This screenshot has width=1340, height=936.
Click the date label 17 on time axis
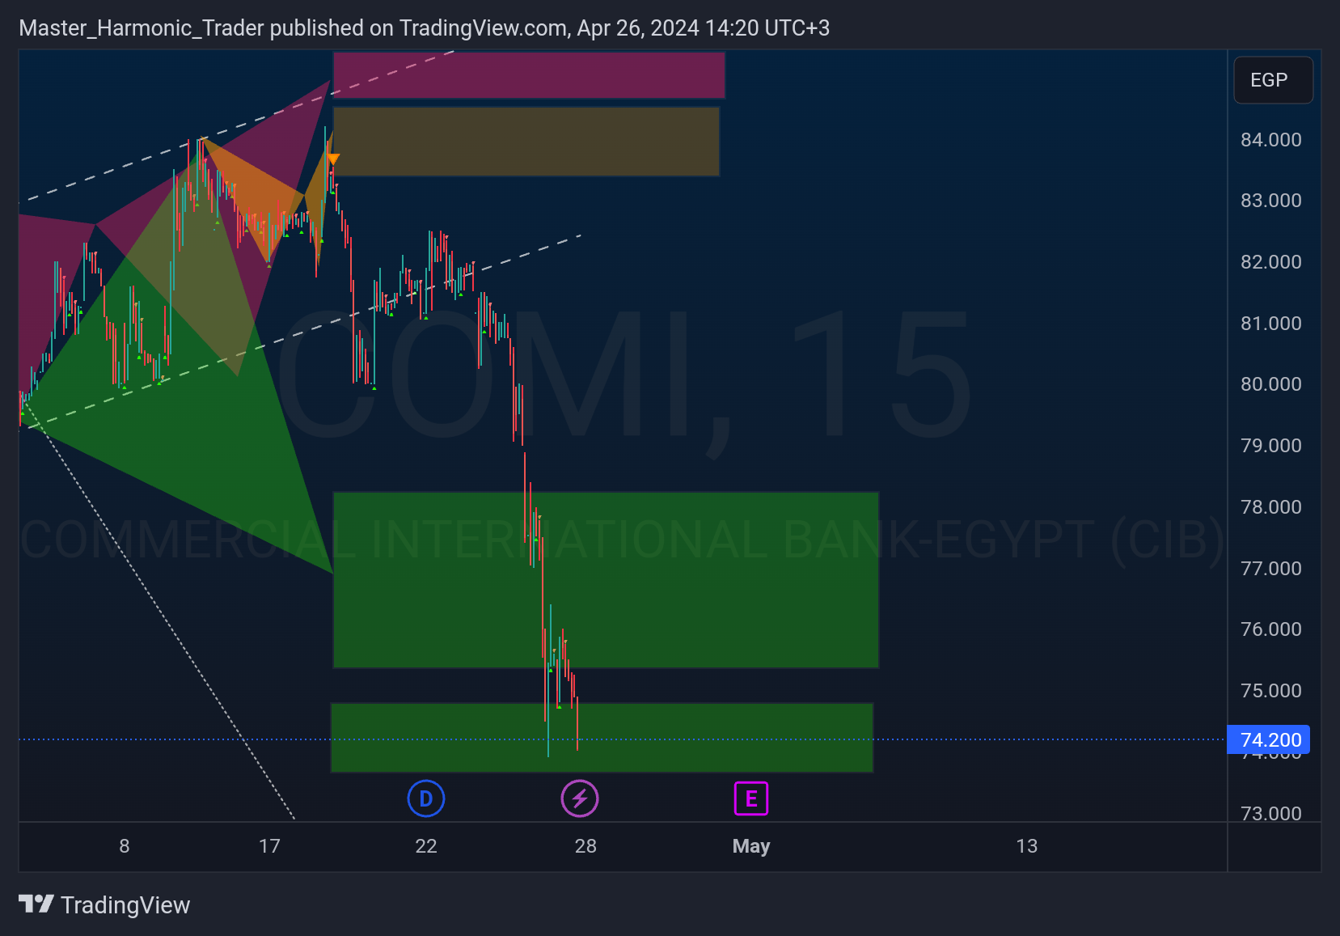click(x=269, y=846)
